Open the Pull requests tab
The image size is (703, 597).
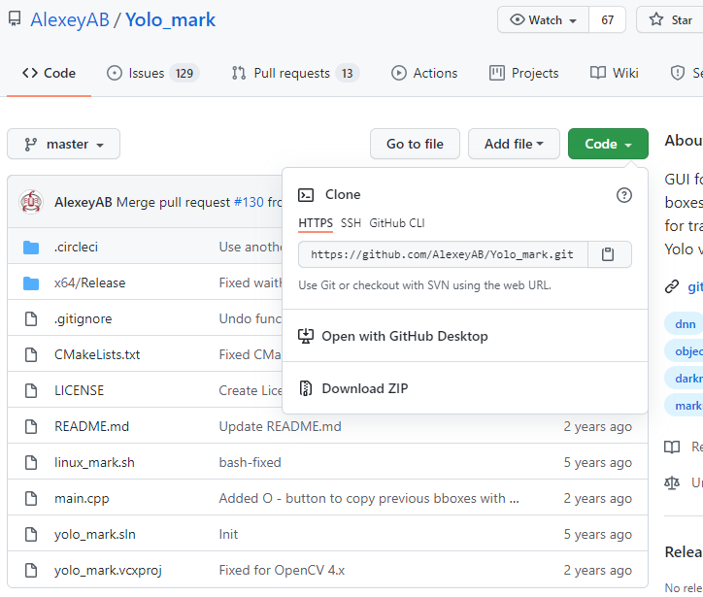[295, 73]
